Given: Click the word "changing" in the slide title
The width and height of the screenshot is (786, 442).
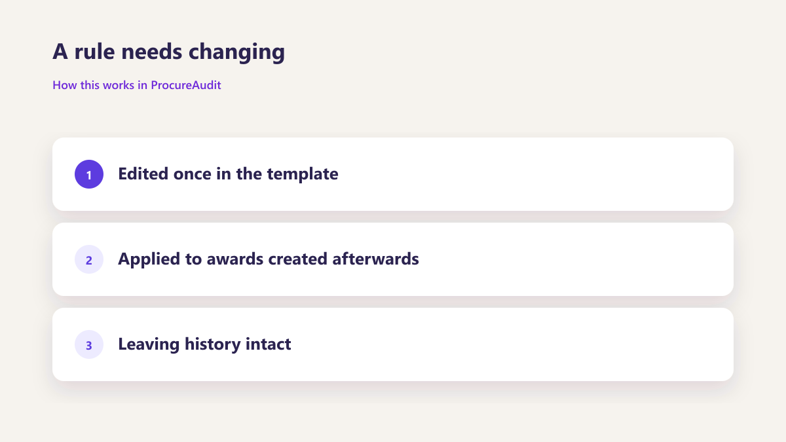Looking at the screenshot, I should point(237,52).
